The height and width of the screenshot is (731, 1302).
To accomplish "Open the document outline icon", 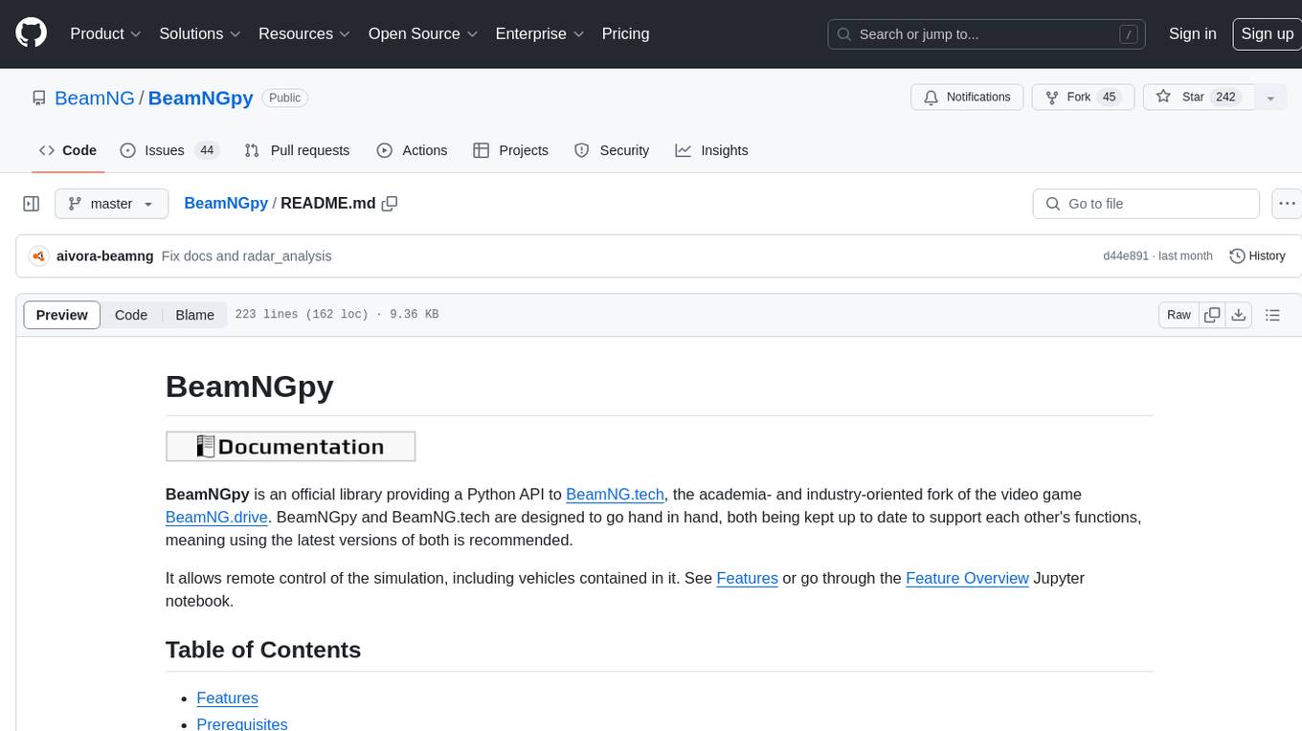I will point(1272,315).
